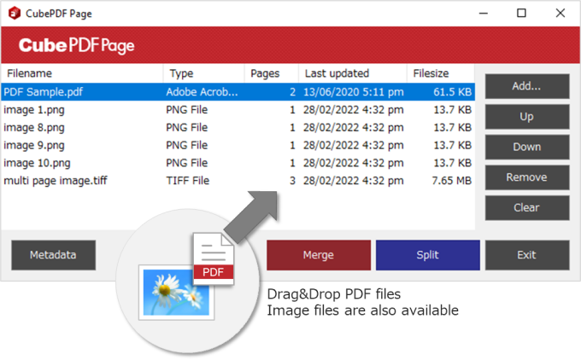Minimize the CubePDF Page window
The height and width of the screenshot is (360, 581).
pyautogui.click(x=484, y=14)
